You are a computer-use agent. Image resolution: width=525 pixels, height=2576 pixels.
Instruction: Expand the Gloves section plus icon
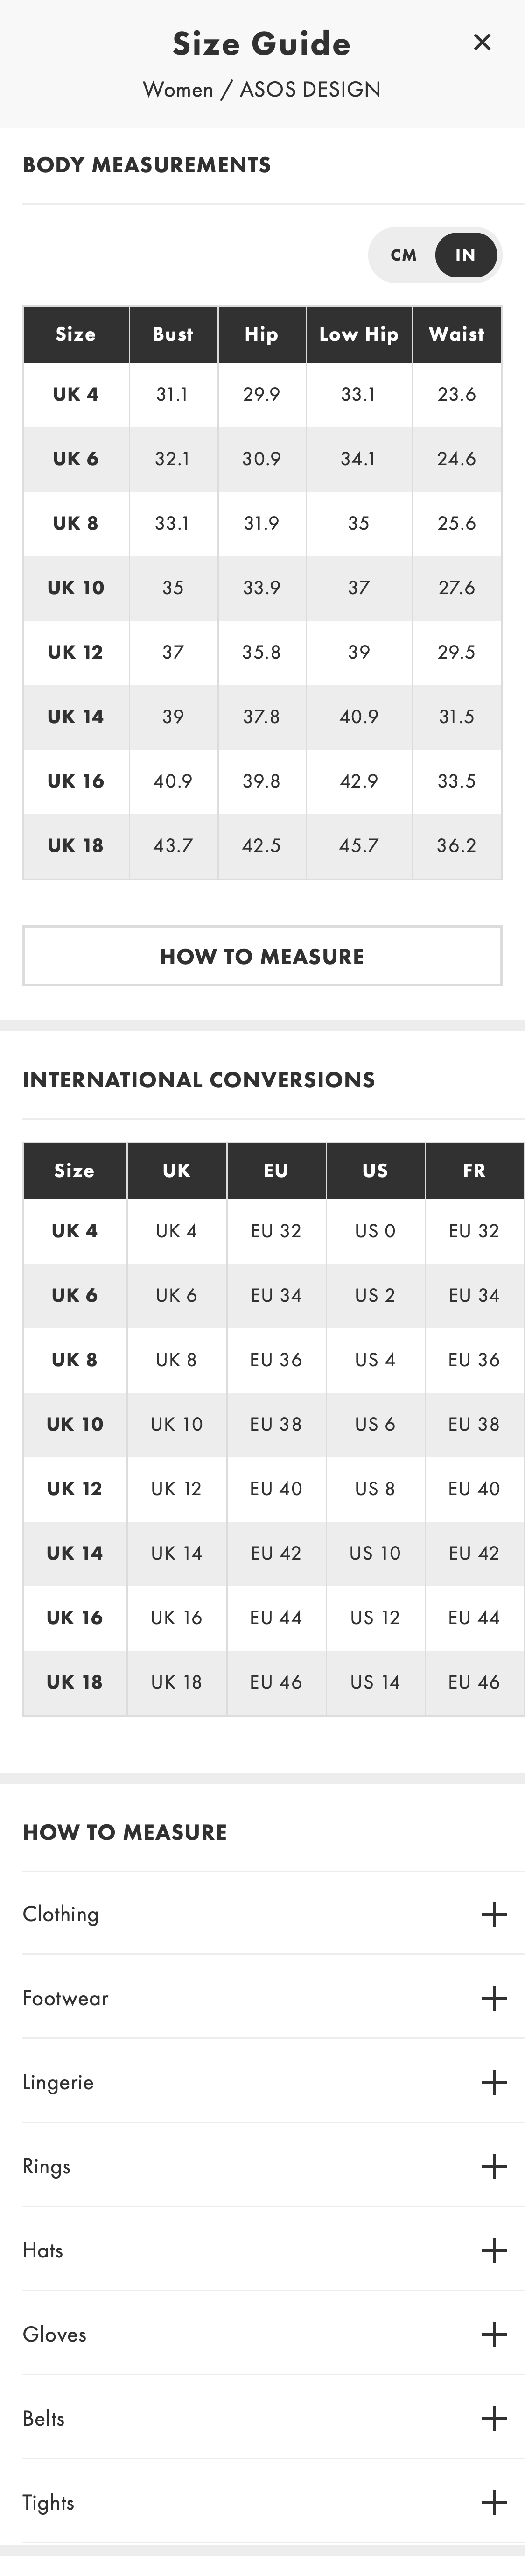coord(493,2334)
